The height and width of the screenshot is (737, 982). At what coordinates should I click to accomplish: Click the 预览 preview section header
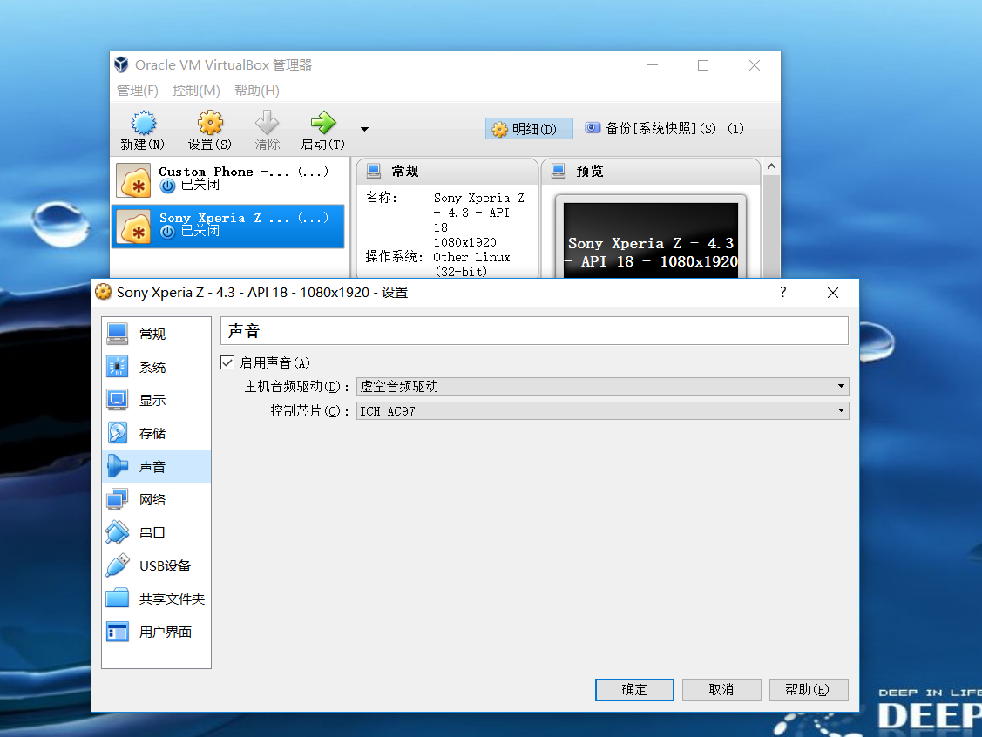point(652,171)
